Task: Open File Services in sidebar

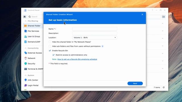Action: [x=33, y=31]
